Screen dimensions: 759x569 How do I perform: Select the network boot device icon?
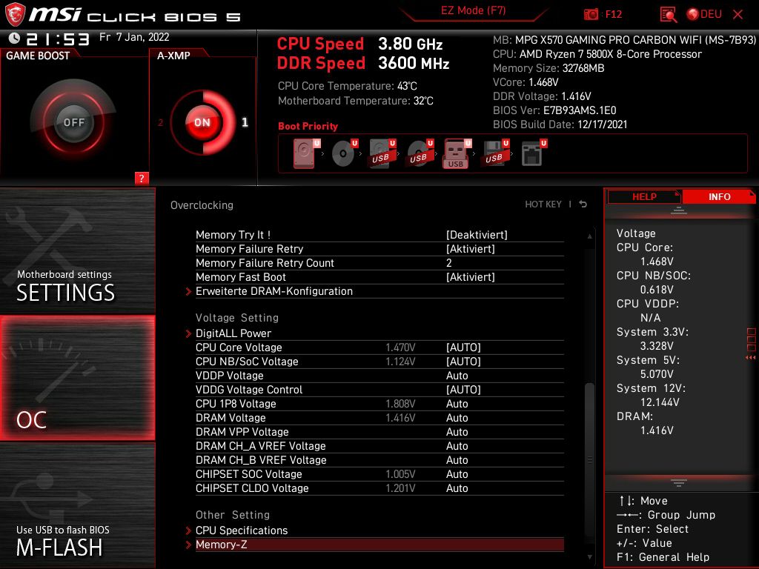coord(534,153)
